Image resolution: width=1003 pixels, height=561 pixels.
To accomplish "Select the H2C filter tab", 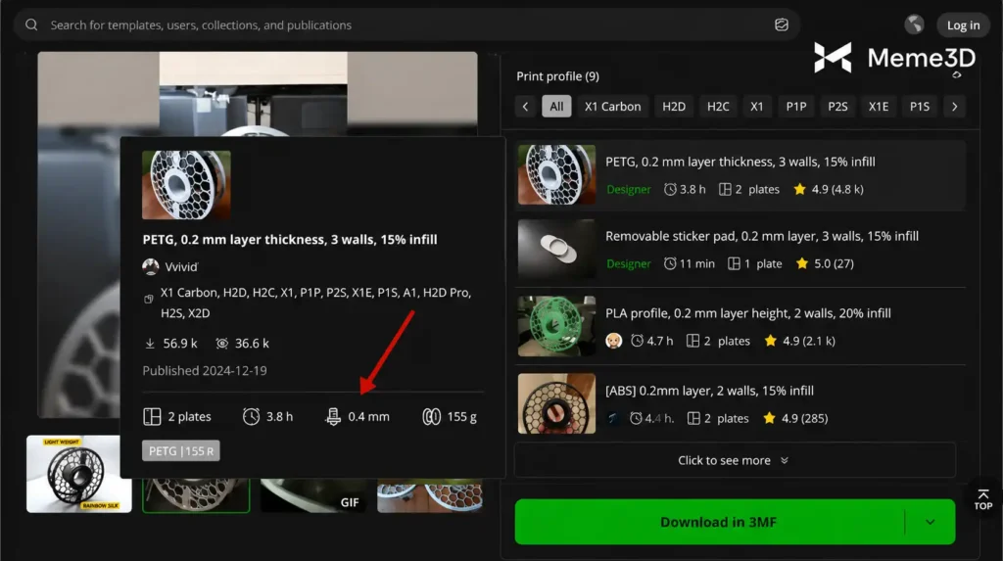I will click(x=718, y=106).
